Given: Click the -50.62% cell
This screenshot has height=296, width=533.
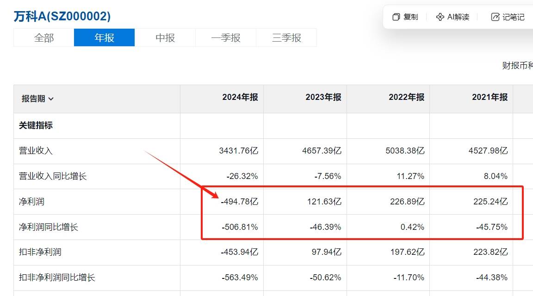Looking at the screenshot, I should [326, 277].
